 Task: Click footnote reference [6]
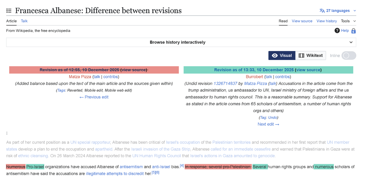[157, 172]
